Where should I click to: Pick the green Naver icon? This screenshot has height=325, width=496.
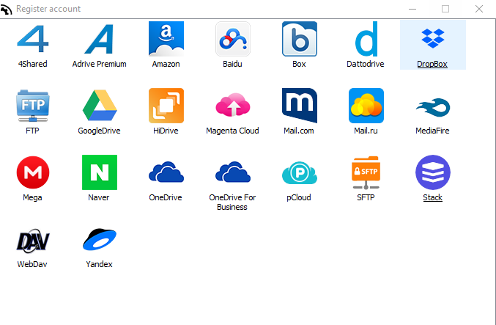(x=100, y=172)
